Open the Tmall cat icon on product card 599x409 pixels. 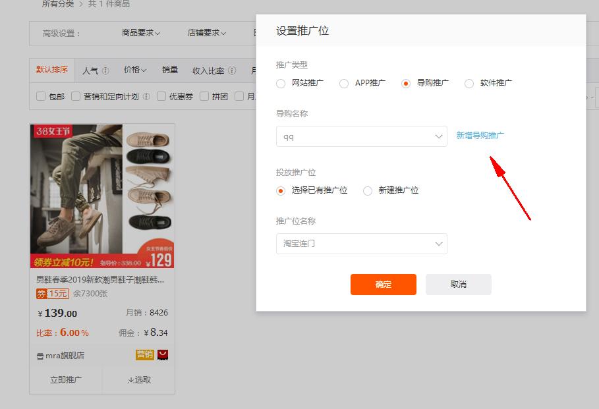click(x=162, y=354)
